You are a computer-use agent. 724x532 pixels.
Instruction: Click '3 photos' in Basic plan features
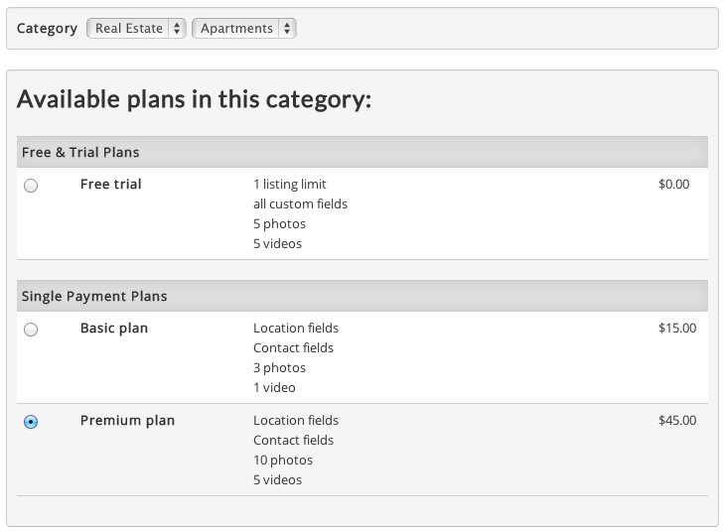pyautogui.click(x=279, y=367)
